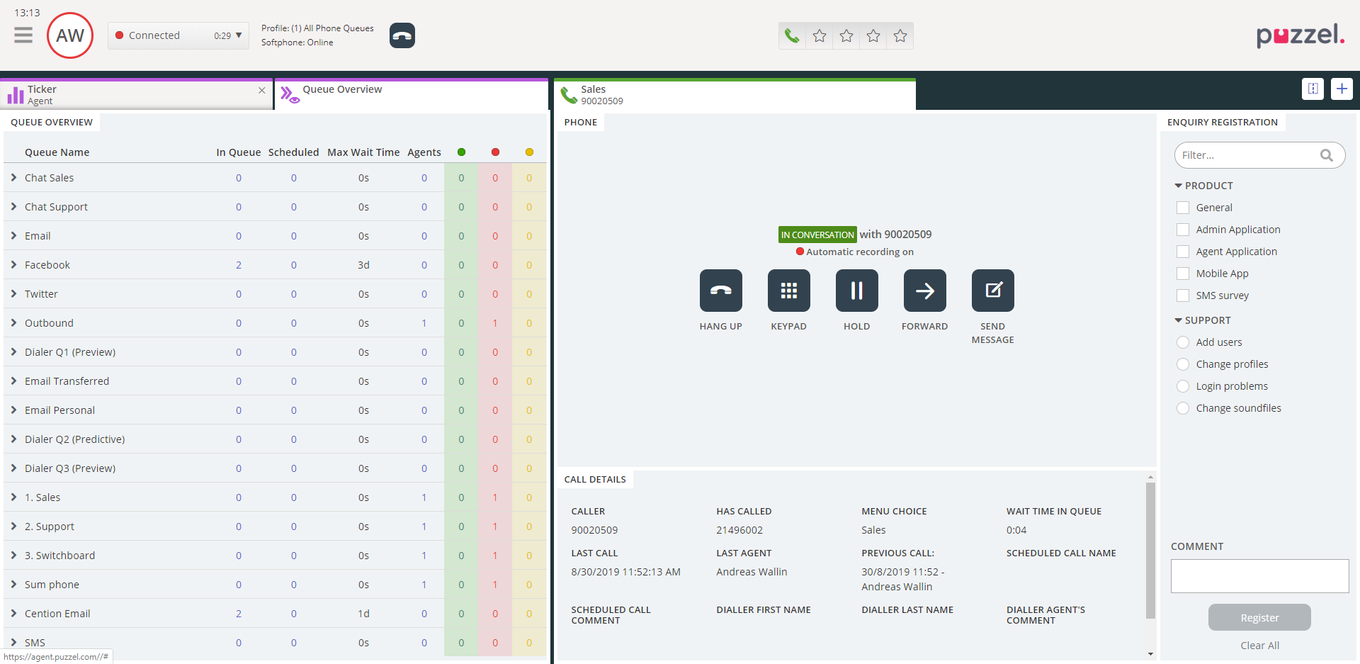Select the Login problems radio option
This screenshot has height=664, width=1360.
click(x=1183, y=386)
